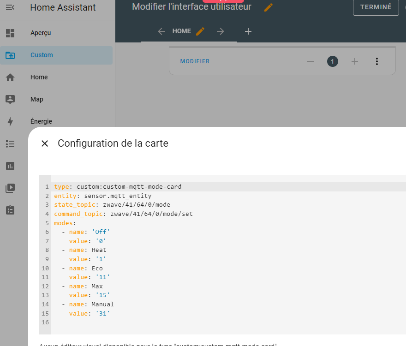Move HOME view right with arrow
The width and height of the screenshot is (406, 346).
pyautogui.click(x=221, y=31)
